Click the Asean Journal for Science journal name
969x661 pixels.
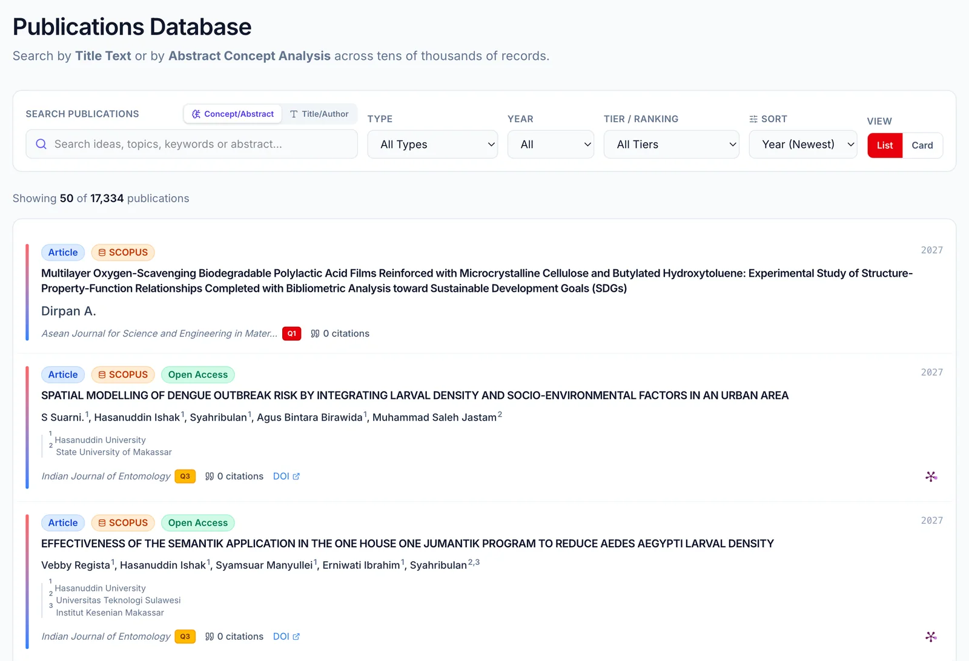[x=159, y=334]
